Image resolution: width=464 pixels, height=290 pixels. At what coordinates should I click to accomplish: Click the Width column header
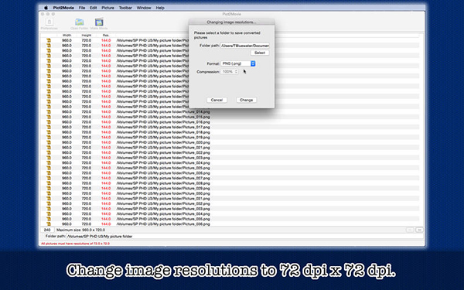click(x=67, y=36)
